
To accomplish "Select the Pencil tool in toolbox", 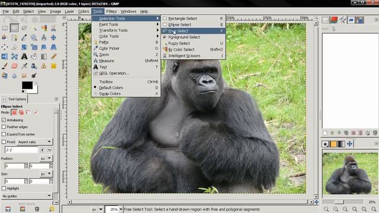I will (x=54, y=57).
